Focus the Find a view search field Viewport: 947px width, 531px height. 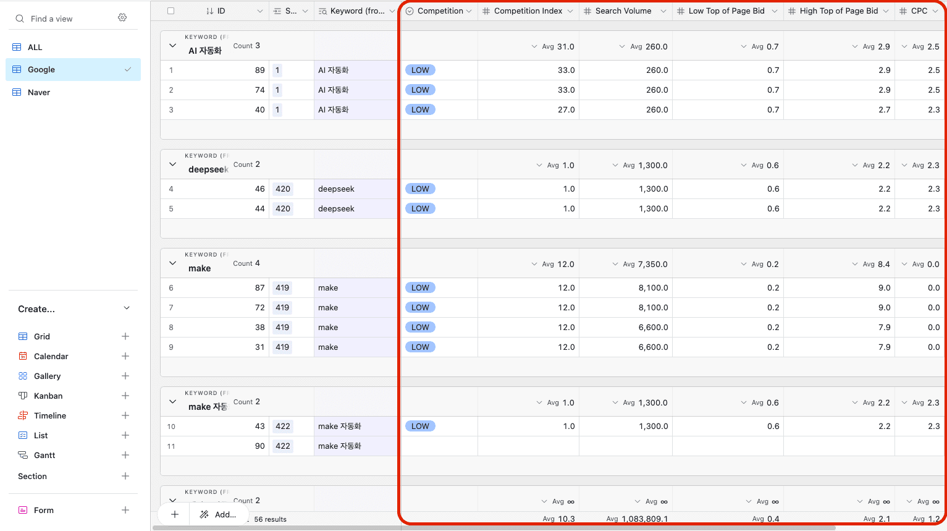click(62, 19)
